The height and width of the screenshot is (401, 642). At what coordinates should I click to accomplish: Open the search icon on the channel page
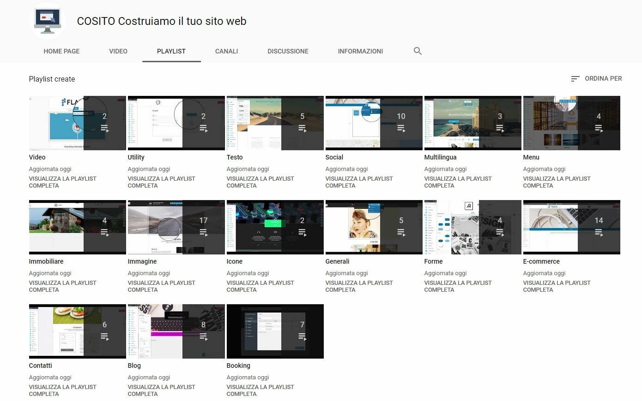[417, 51]
